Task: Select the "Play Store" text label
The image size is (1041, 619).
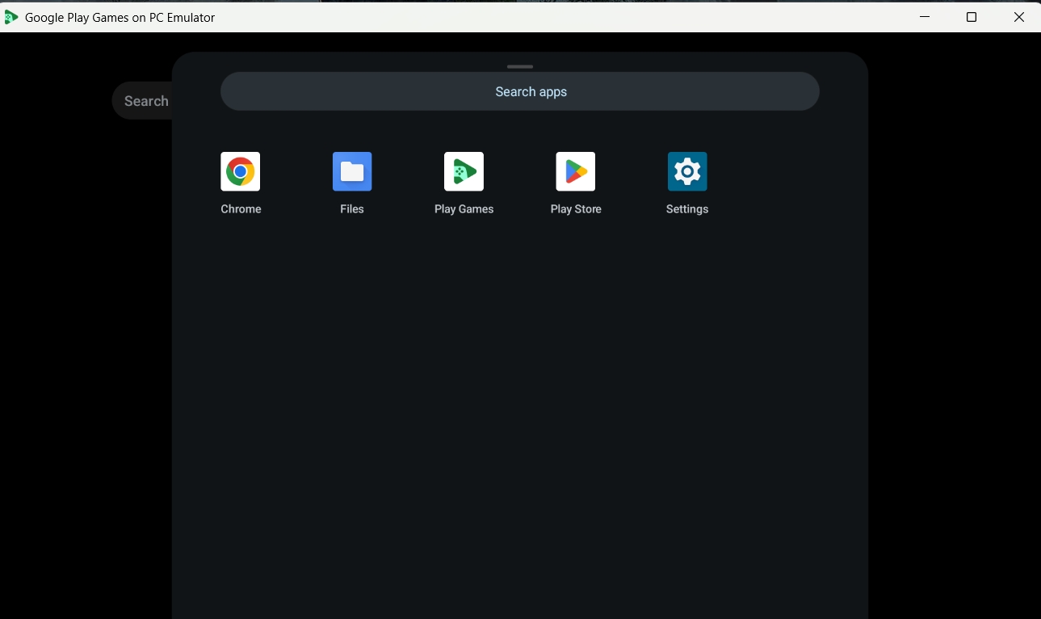Action: coord(575,209)
